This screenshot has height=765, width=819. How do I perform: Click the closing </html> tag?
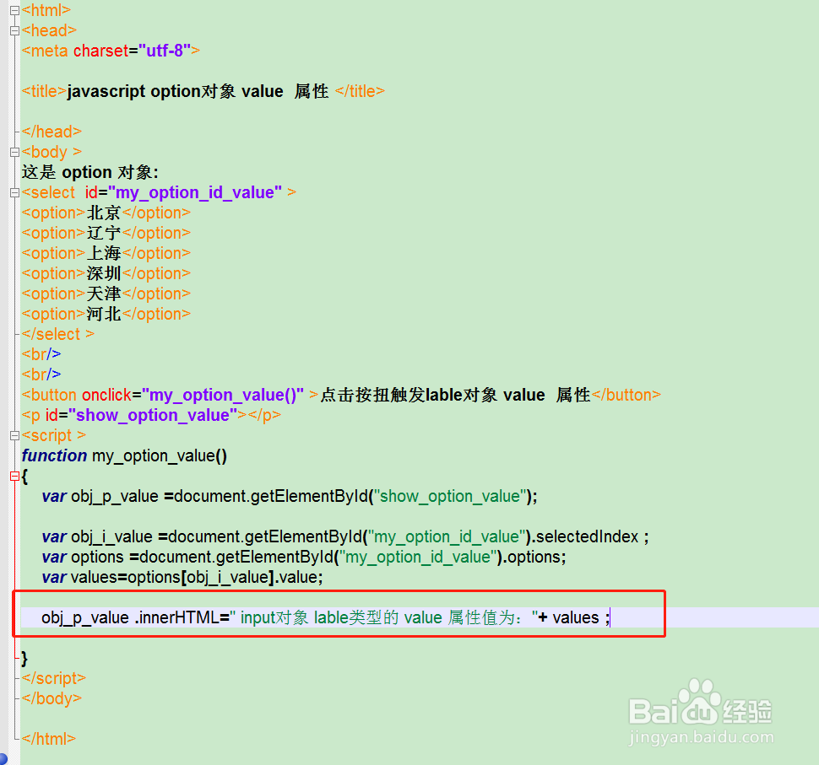pyautogui.click(x=49, y=739)
